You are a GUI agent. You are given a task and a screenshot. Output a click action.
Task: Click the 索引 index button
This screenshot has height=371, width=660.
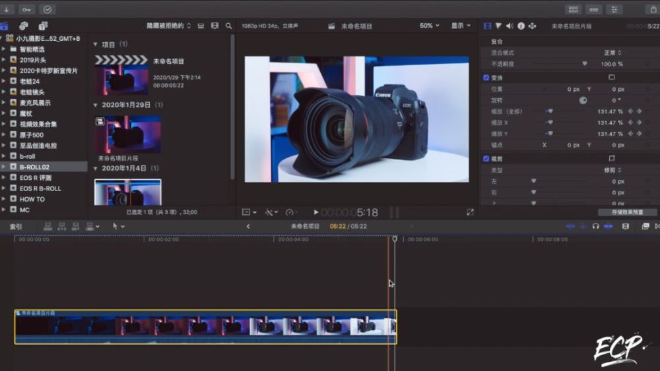(16, 227)
